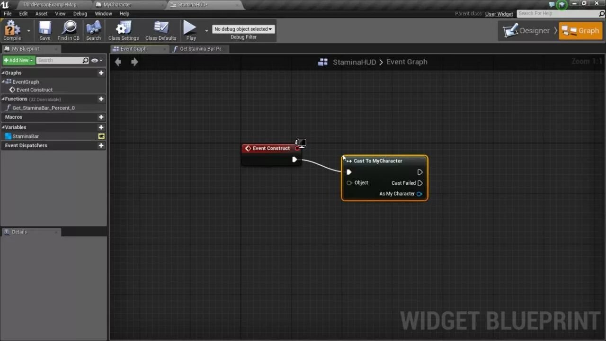Open User Widget parent class link
Image resolution: width=606 pixels, height=341 pixels.
[x=499, y=14]
